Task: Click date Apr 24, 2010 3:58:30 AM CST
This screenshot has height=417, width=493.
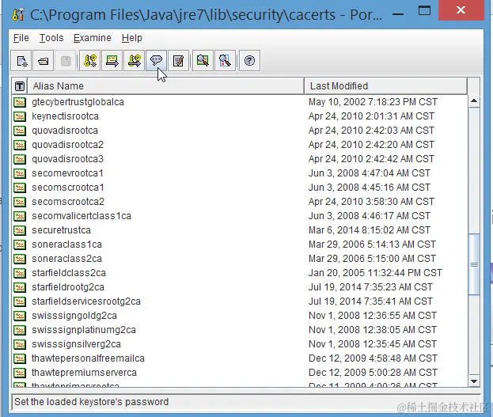Action: click(x=371, y=202)
